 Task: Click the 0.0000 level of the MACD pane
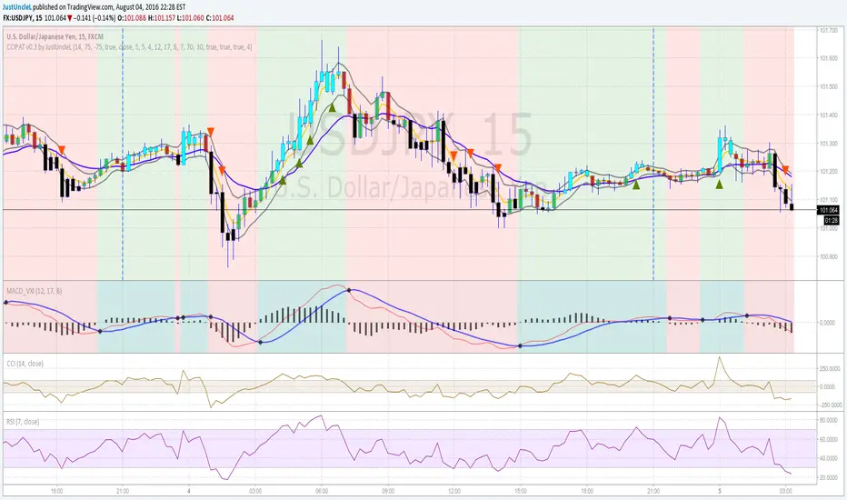click(x=827, y=323)
